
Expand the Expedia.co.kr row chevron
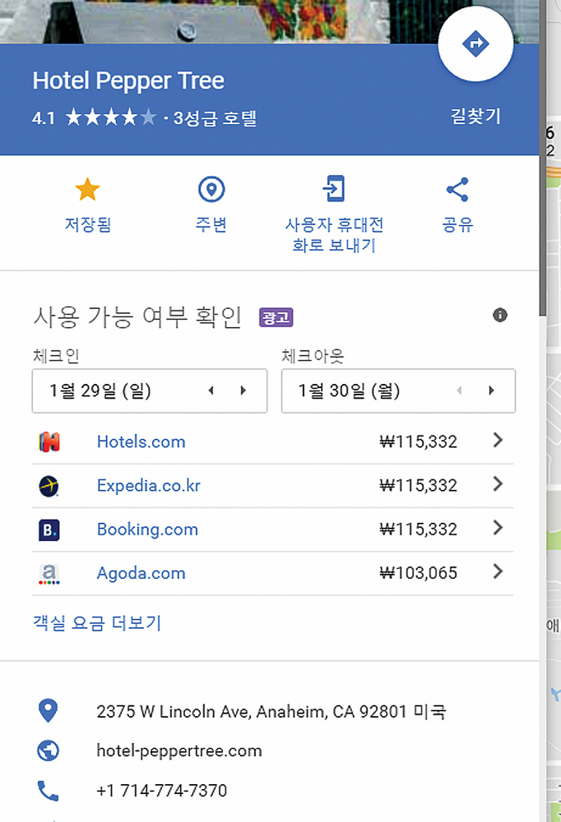coord(498,484)
